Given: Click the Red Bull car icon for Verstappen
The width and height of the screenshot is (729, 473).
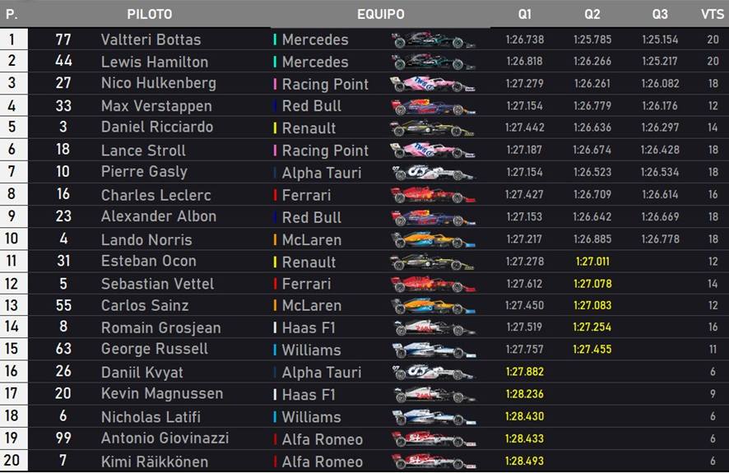Looking at the screenshot, I should click(x=434, y=106).
